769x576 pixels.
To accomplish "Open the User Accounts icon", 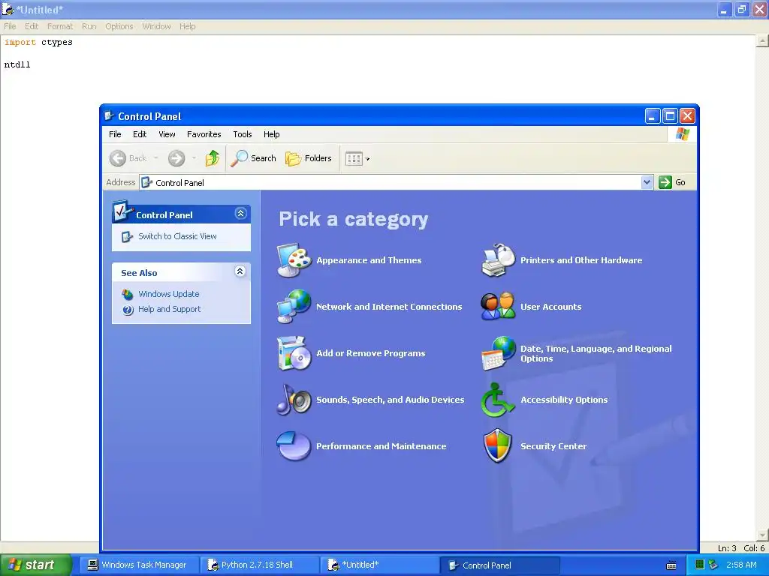I will point(498,307).
